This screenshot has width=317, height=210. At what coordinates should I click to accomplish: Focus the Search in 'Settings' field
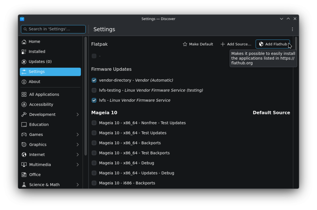pyautogui.click(x=53, y=29)
